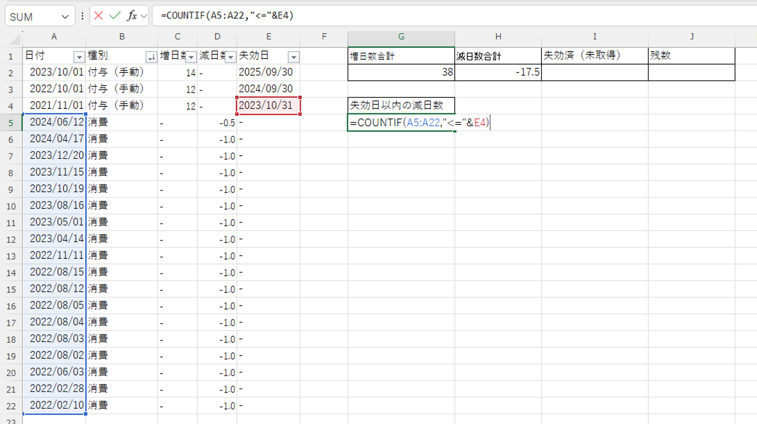Click the expiry date 2024/09/30 cell

[x=269, y=89]
